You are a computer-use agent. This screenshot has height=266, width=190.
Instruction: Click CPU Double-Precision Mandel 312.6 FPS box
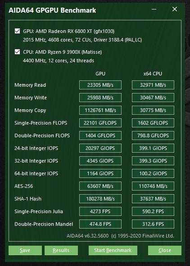click(153, 224)
